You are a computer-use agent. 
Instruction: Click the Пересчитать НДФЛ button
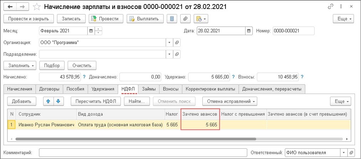click(96, 101)
